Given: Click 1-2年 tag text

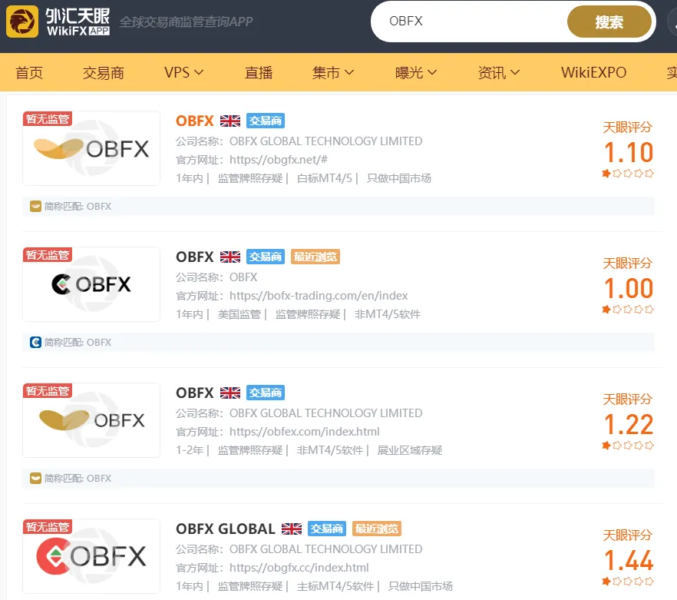Looking at the screenshot, I should (x=190, y=450).
